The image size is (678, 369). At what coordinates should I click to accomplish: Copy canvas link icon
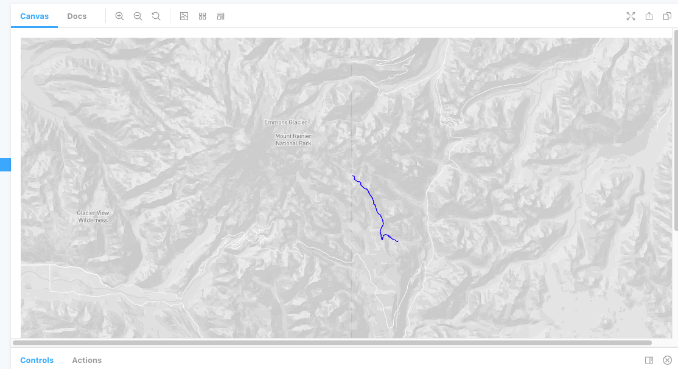[x=667, y=16]
